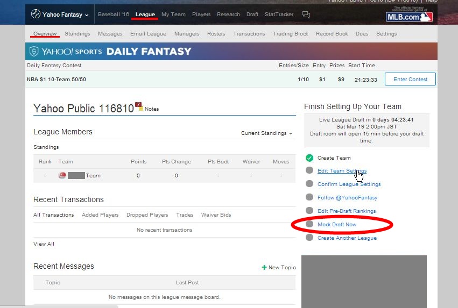This screenshot has width=458, height=308.
Task: Filter transactions by Added Players
Action: click(x=100, y=214)
